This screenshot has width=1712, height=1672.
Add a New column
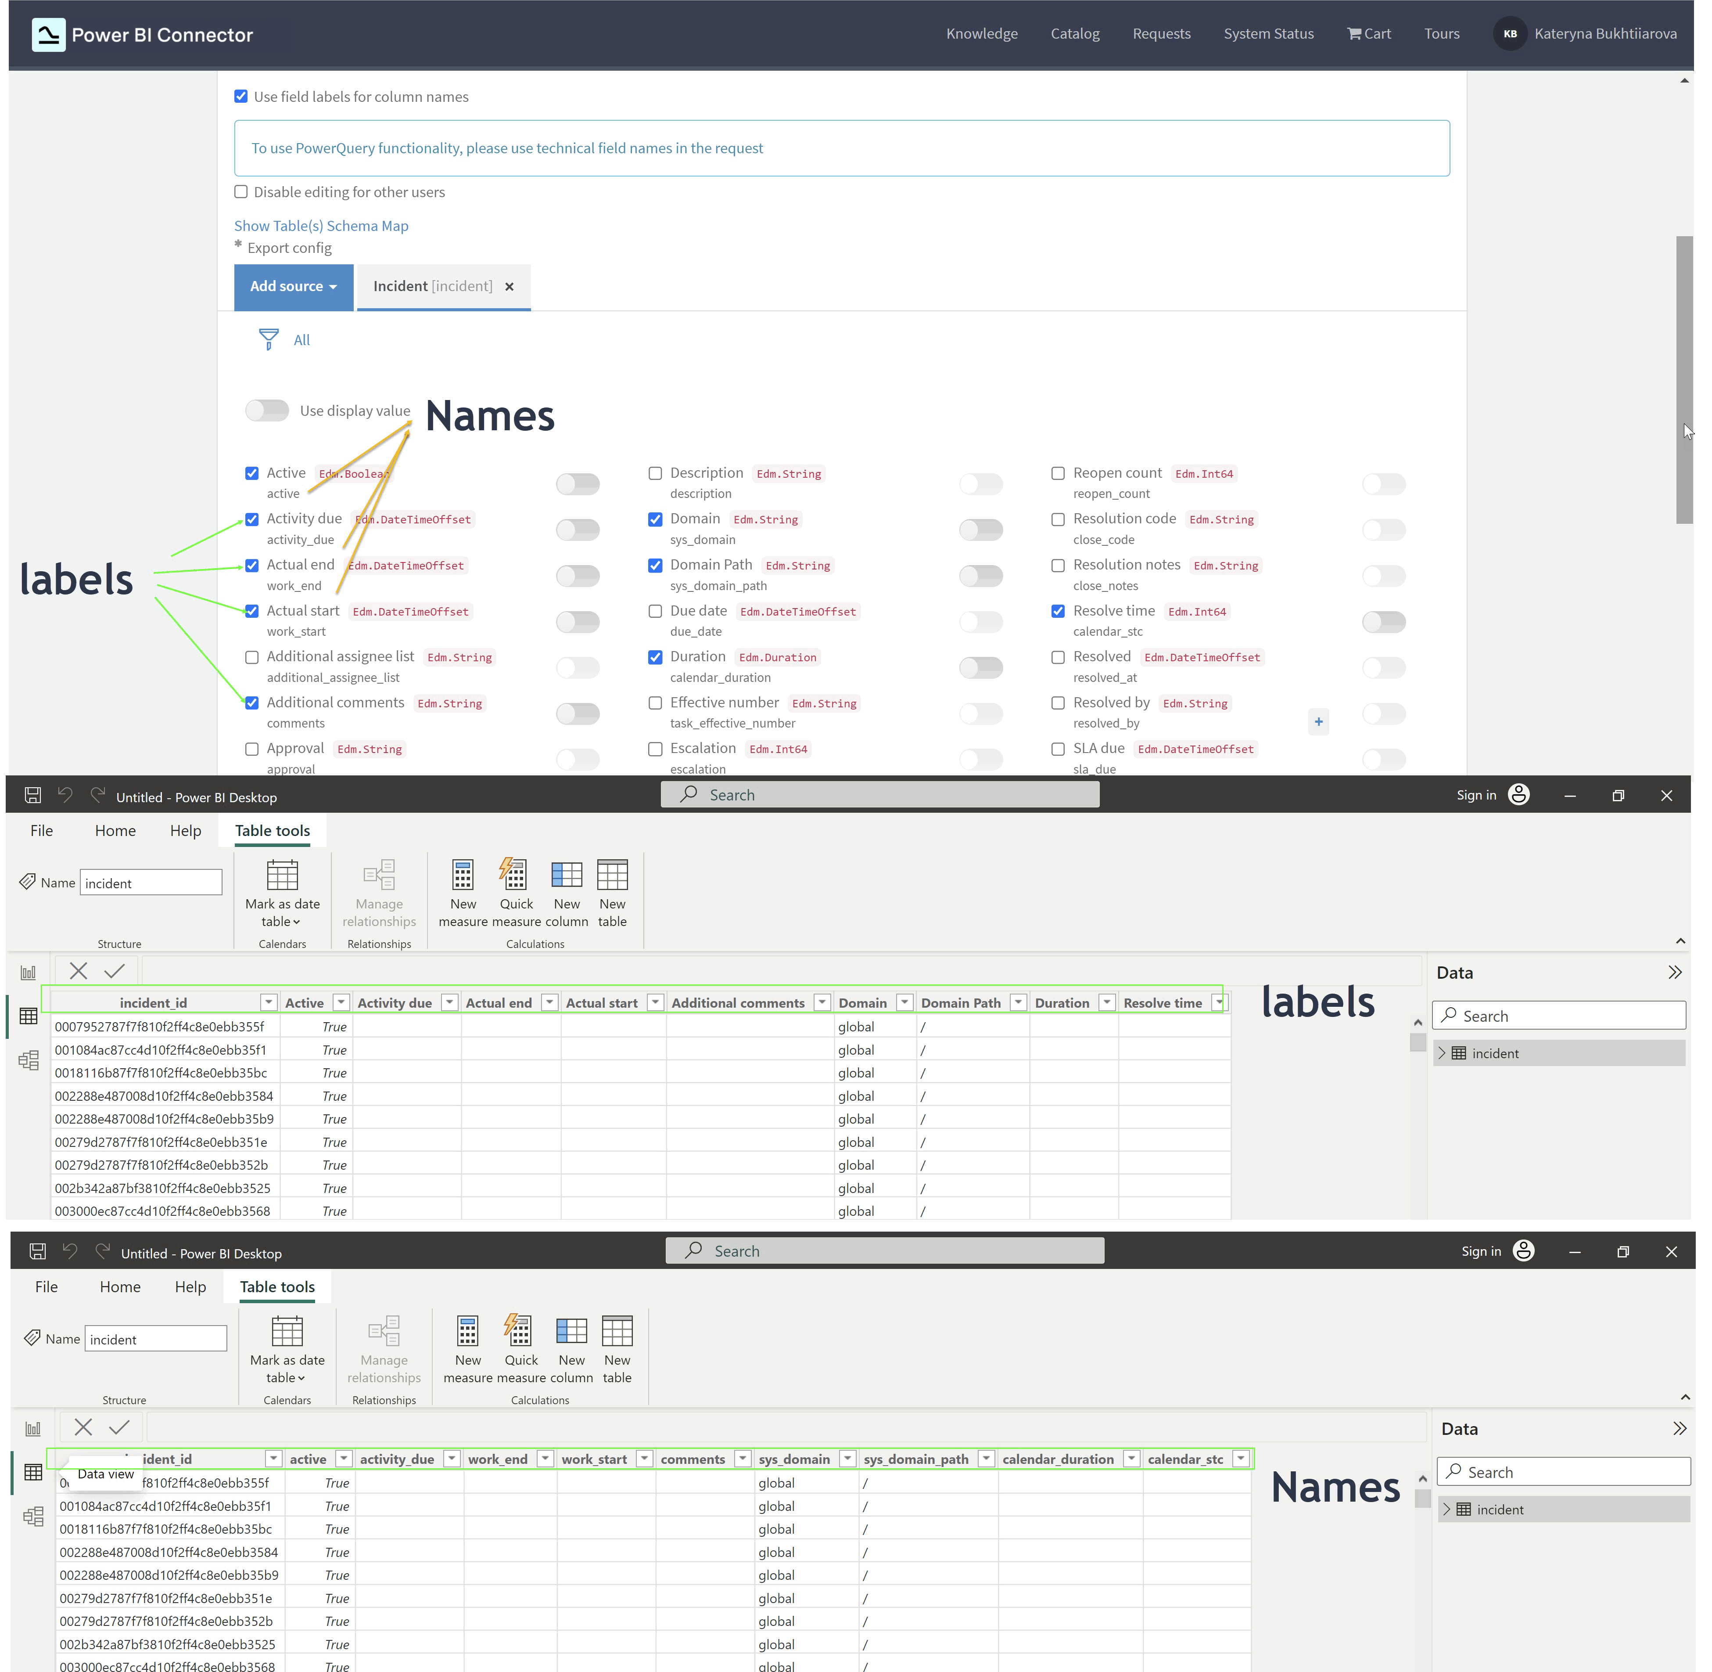(566, 890)
